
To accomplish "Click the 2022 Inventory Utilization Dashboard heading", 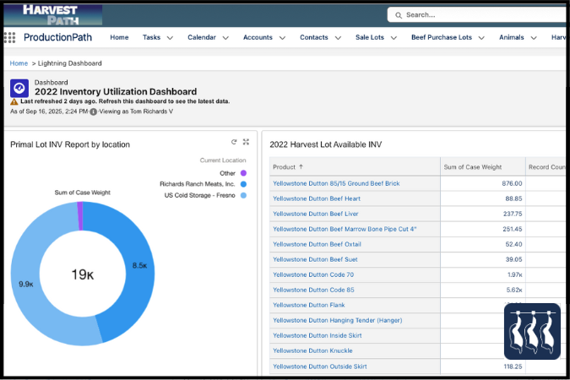I will click(116, 92).
